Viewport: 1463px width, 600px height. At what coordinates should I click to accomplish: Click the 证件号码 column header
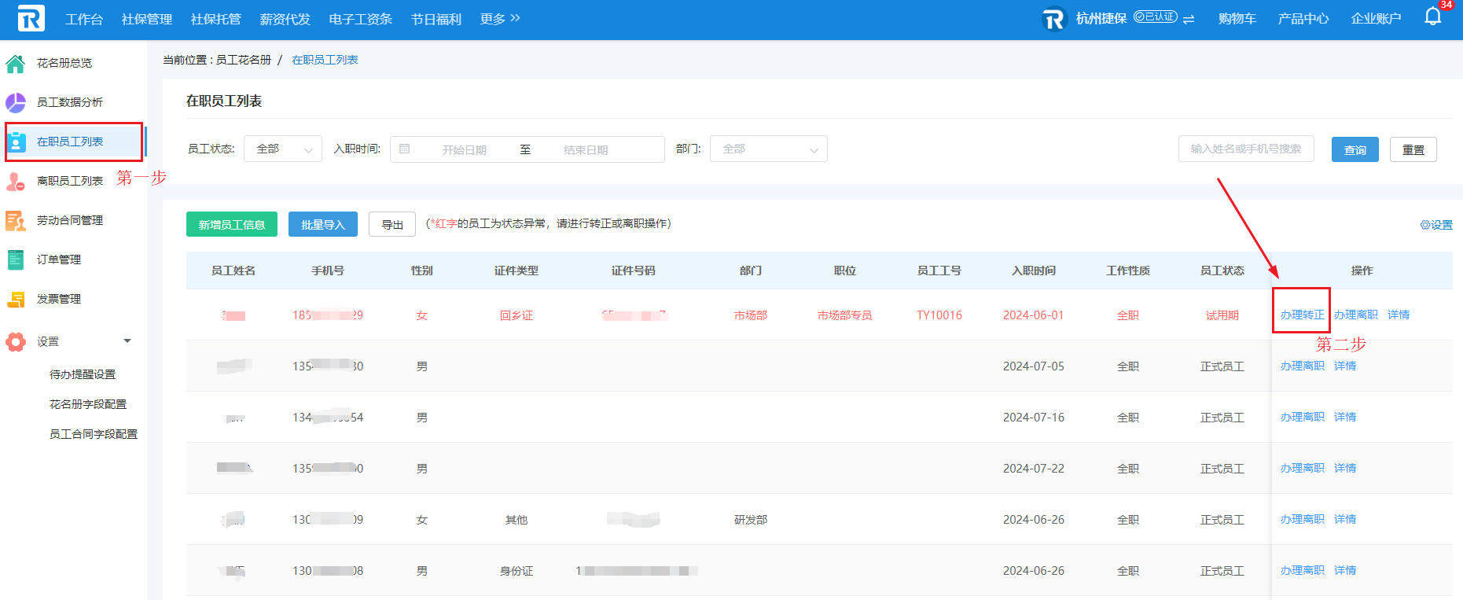click(x=634, y=271)
